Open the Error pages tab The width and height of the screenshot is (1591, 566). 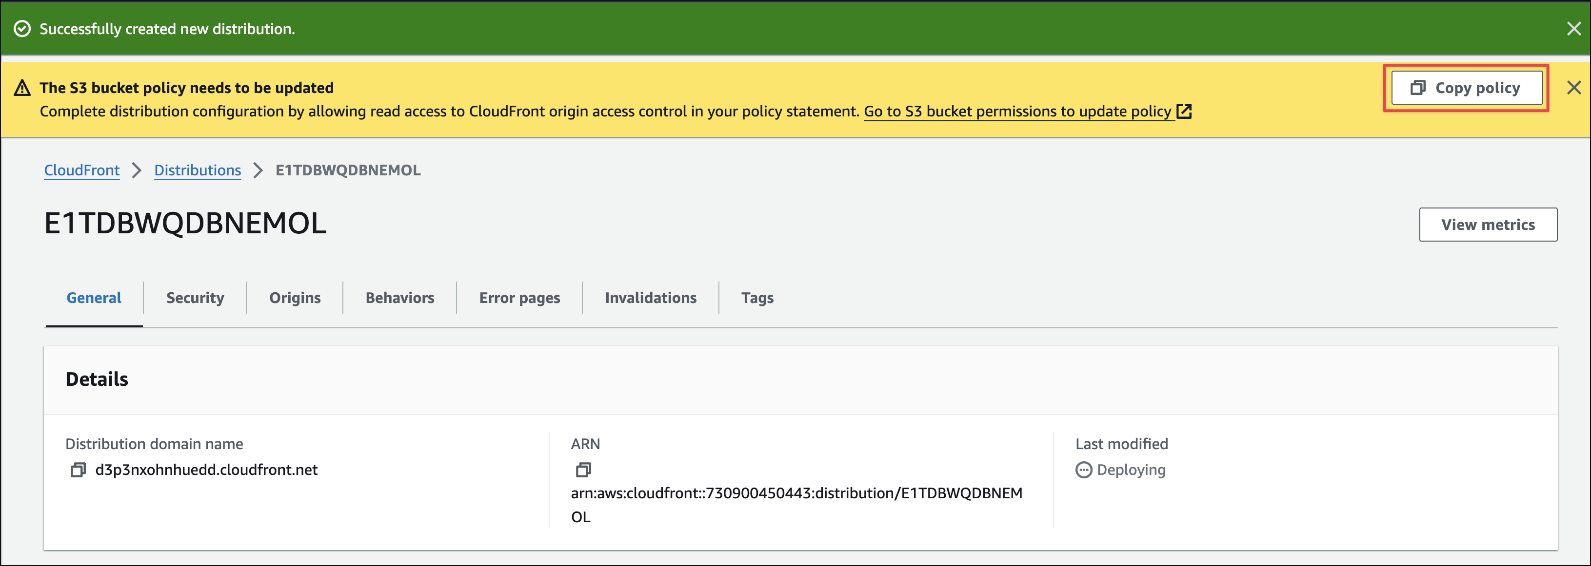pyautogui.click(x=519, y=298)
